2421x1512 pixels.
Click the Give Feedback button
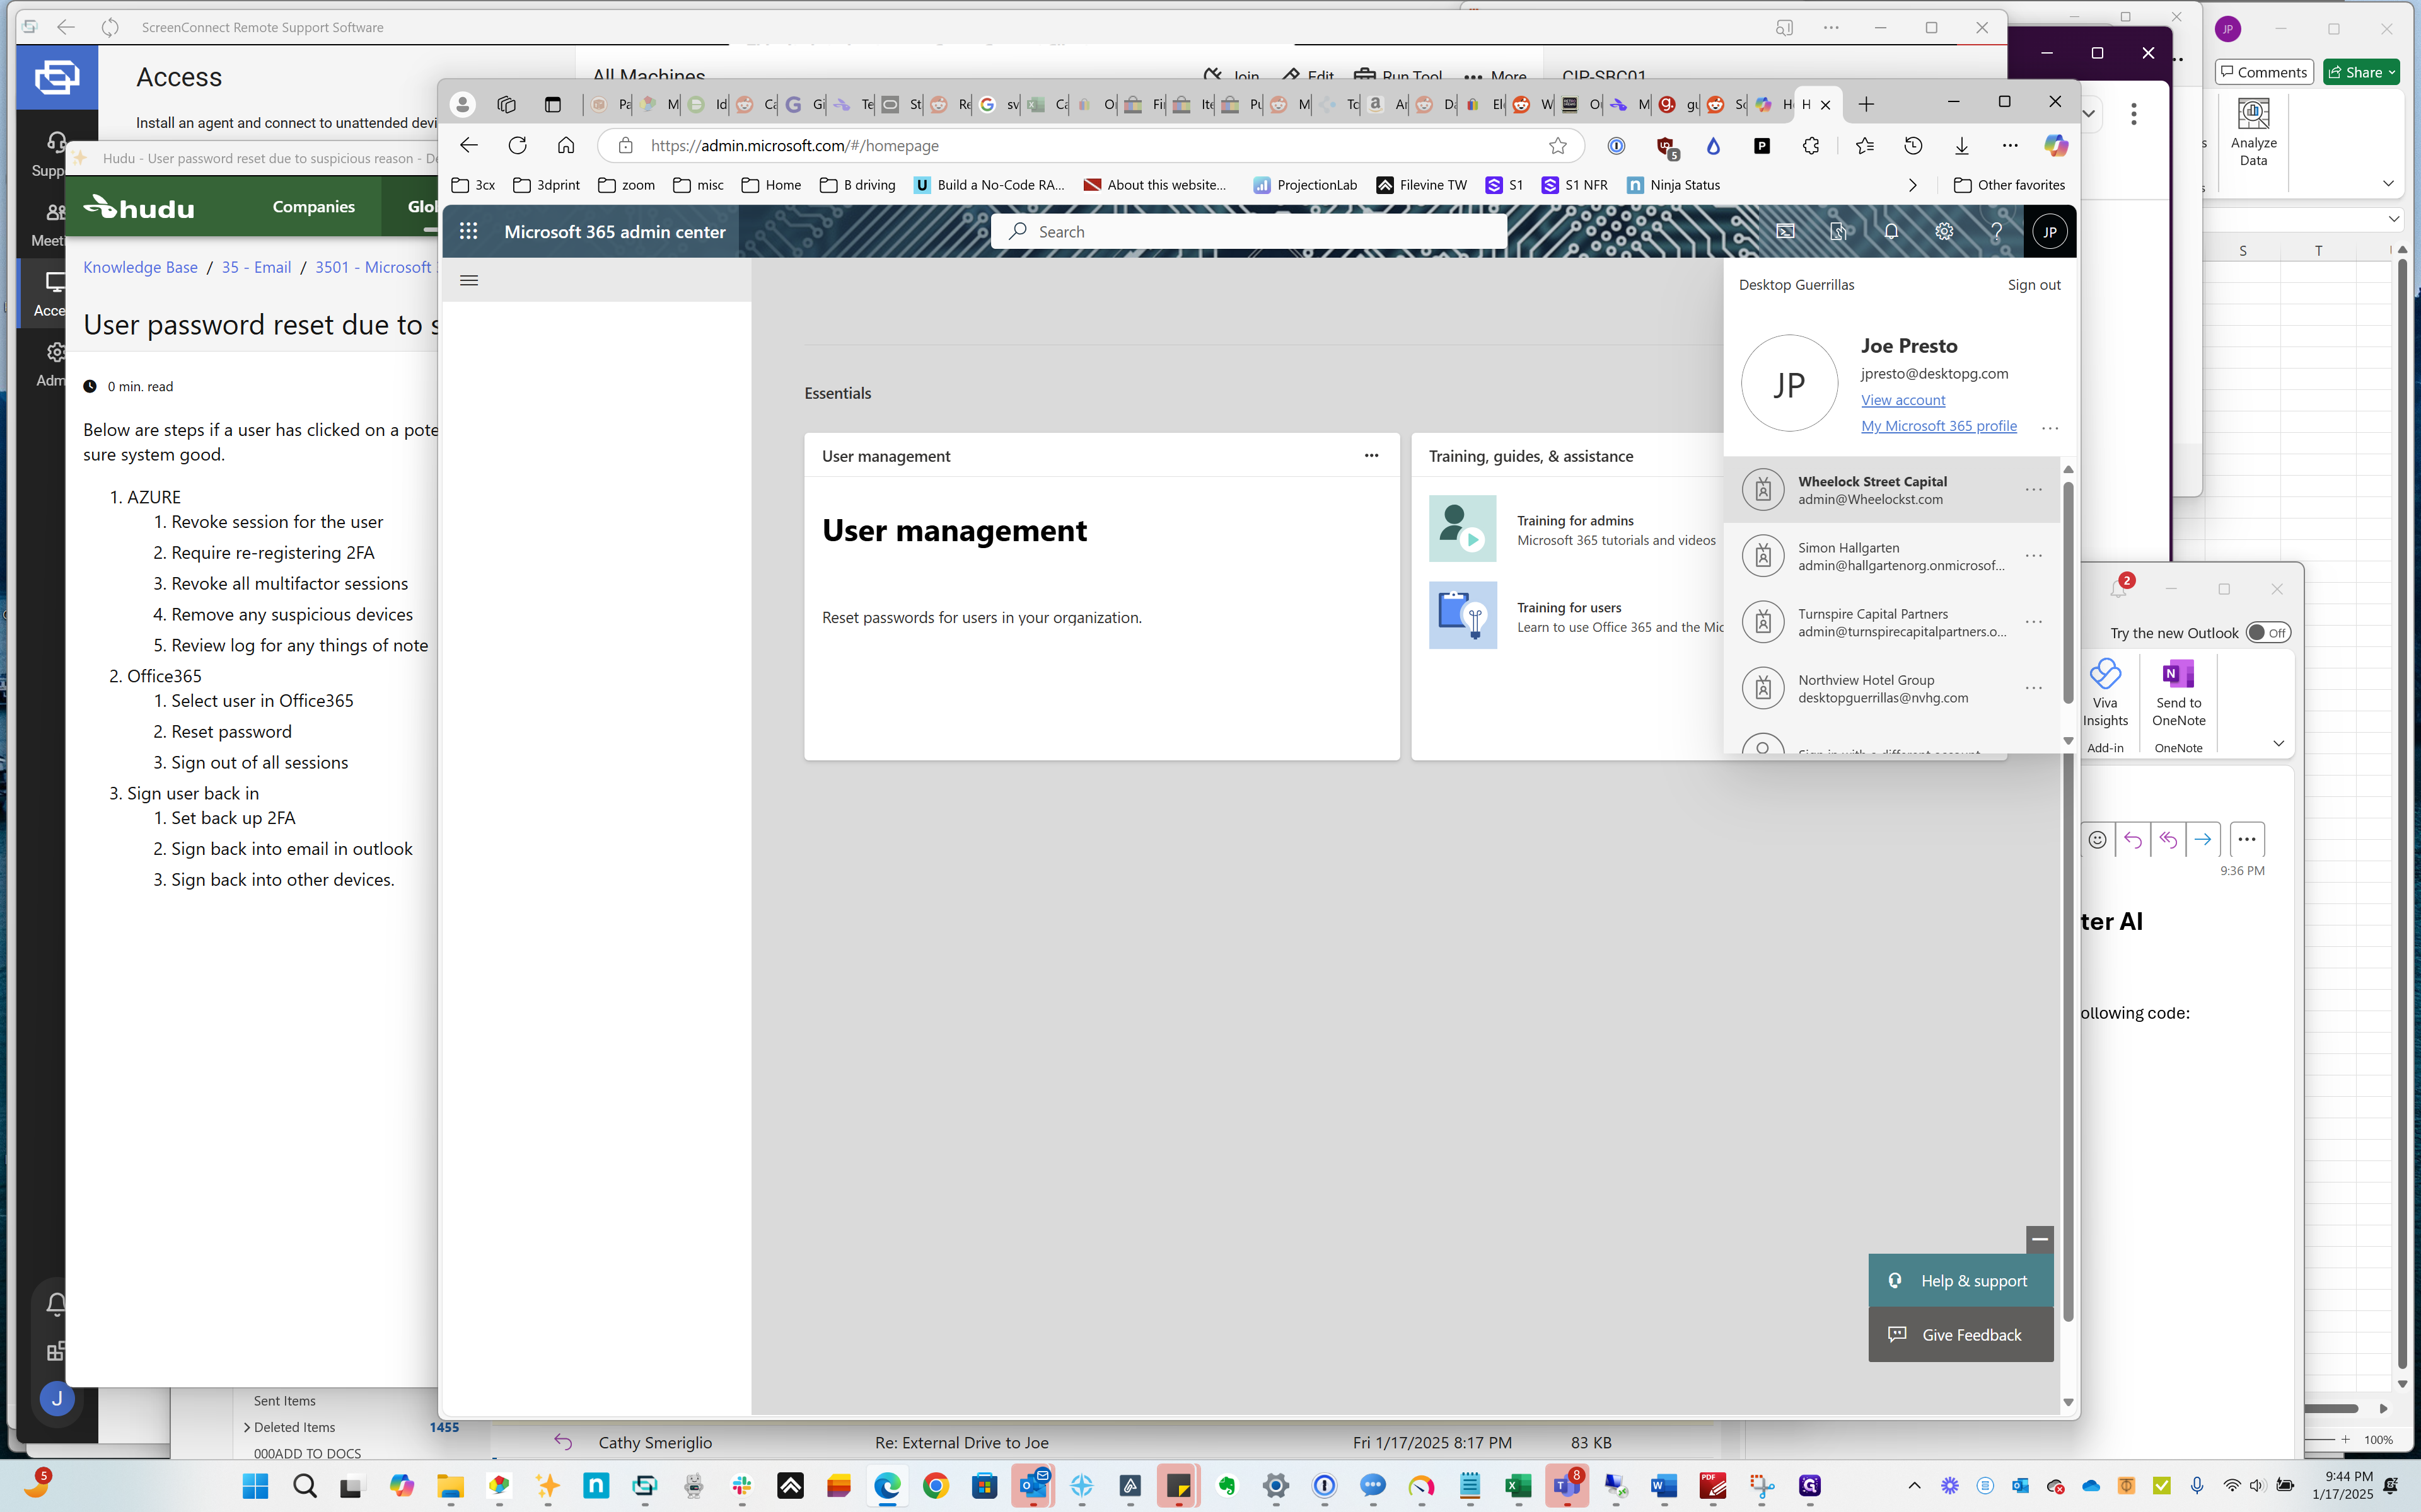pyautogui.click(x=1959, y=1335)
